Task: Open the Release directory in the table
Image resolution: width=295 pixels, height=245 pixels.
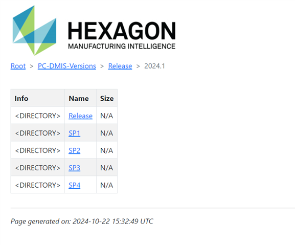Action: click(80, 116)
